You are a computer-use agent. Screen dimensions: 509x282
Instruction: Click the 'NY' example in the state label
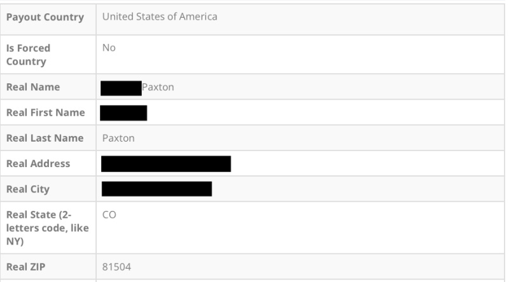(13, 241)
